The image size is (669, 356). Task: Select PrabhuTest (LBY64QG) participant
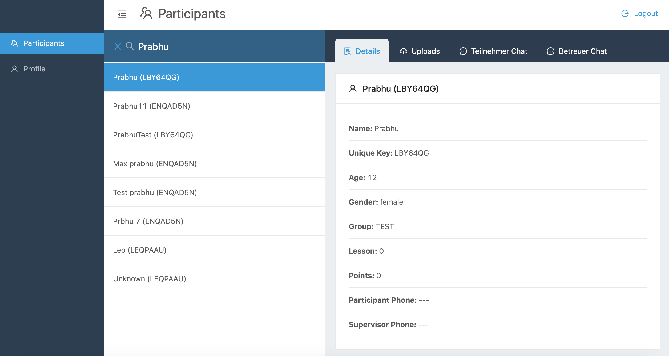153,135
